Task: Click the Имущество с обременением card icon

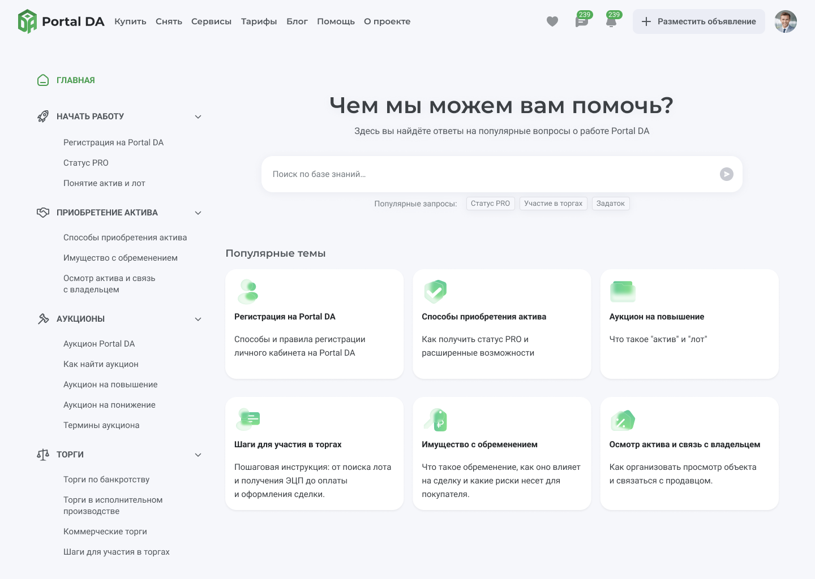Action: pyautogui.click(x=435, y=420)
